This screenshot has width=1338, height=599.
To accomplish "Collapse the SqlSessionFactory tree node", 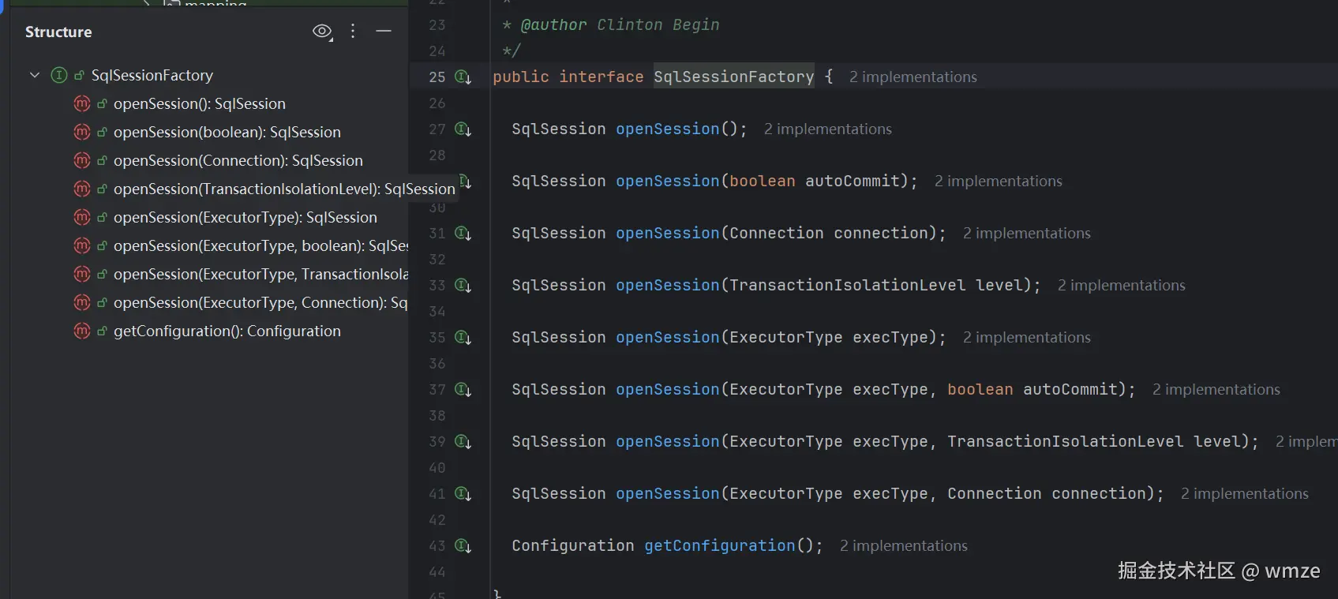I will click(35, 75).
